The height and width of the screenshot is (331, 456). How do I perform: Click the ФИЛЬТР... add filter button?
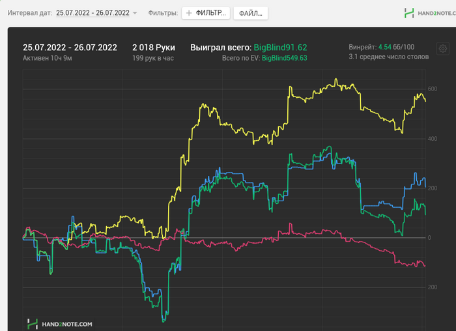click(206, 13)
